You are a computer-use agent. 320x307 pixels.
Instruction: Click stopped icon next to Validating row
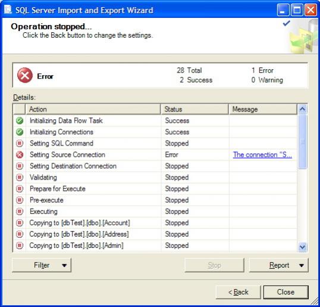click(x=20, y=177)
